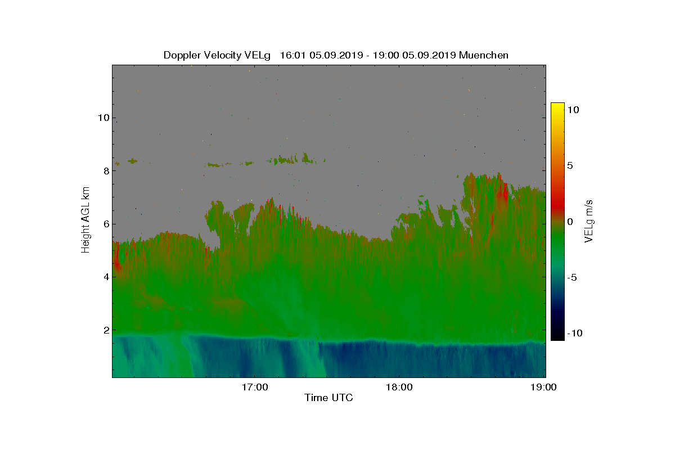Click the '18:00' time tick label

click(399, 387)
